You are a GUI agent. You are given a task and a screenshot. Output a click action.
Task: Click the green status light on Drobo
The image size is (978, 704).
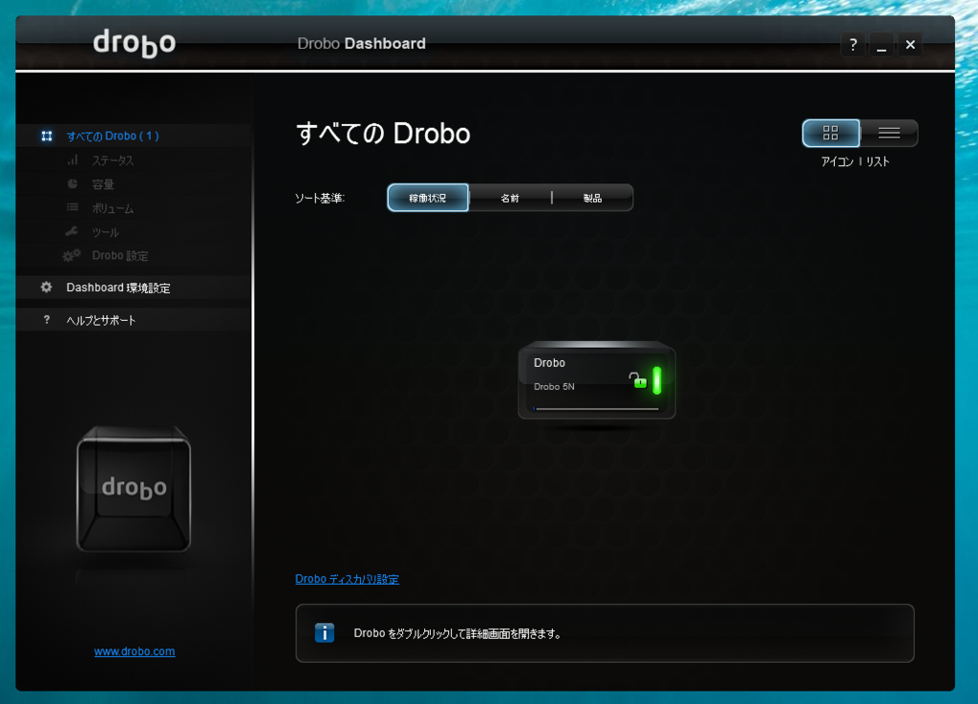point(657,380)
